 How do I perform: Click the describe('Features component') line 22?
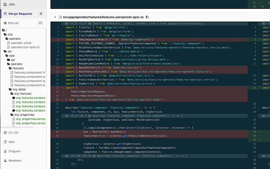110,108
